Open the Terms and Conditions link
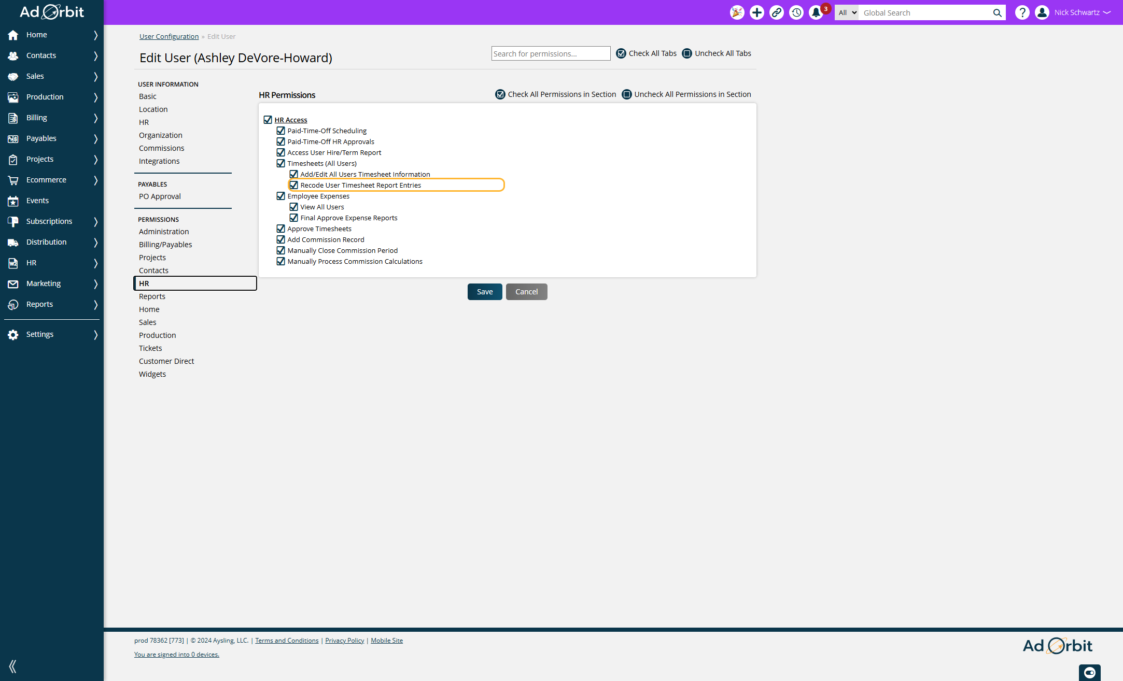Screen dimensions: 1123x681 [287, 641]
